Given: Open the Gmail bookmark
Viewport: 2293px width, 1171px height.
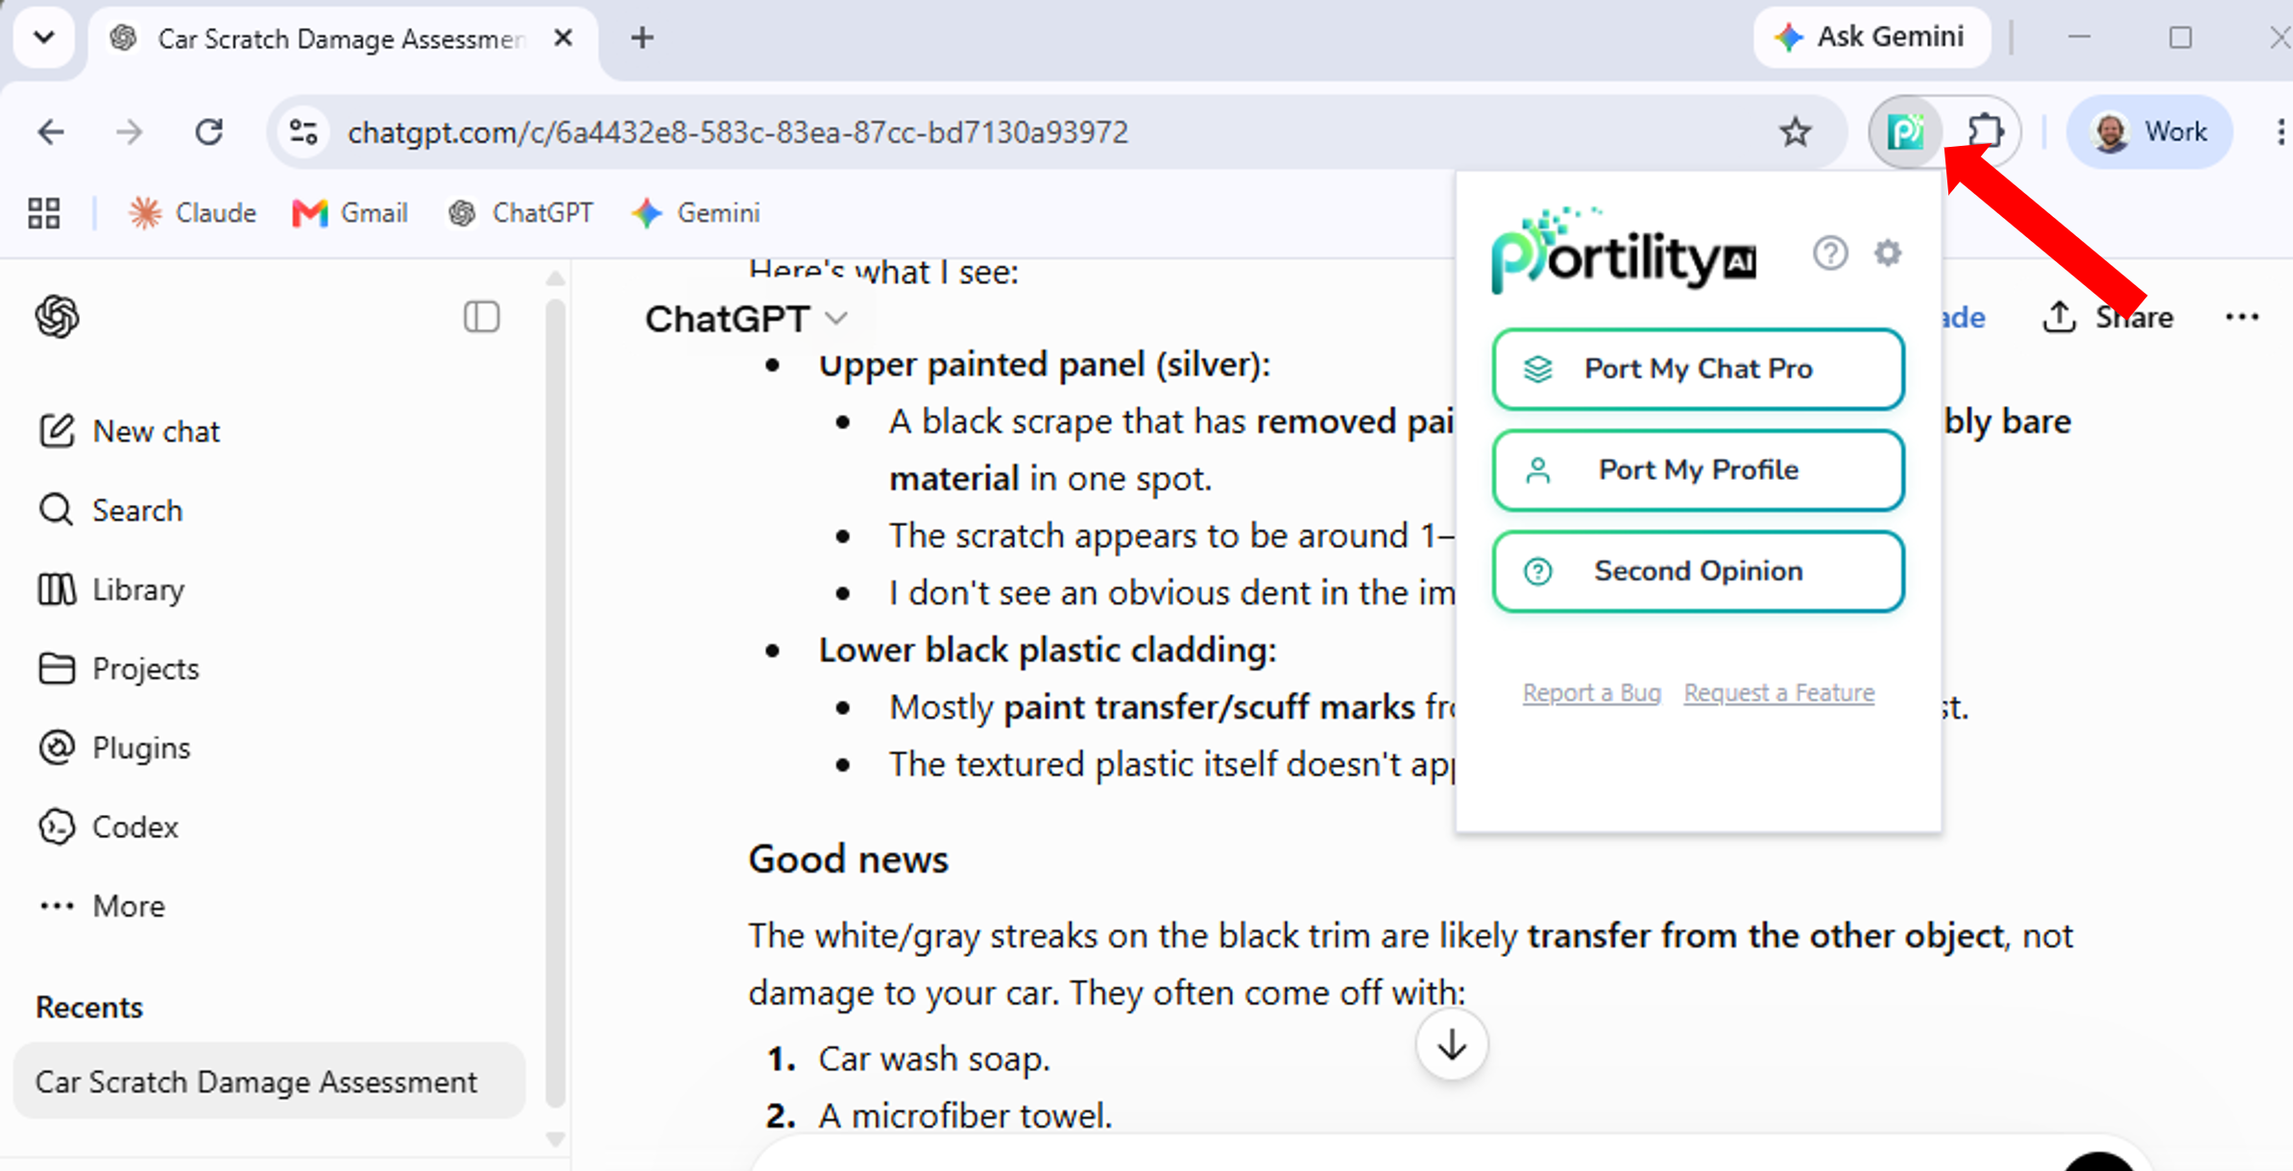Looking at the screenshot, I should pyautogui.click(x=350, y=212).
